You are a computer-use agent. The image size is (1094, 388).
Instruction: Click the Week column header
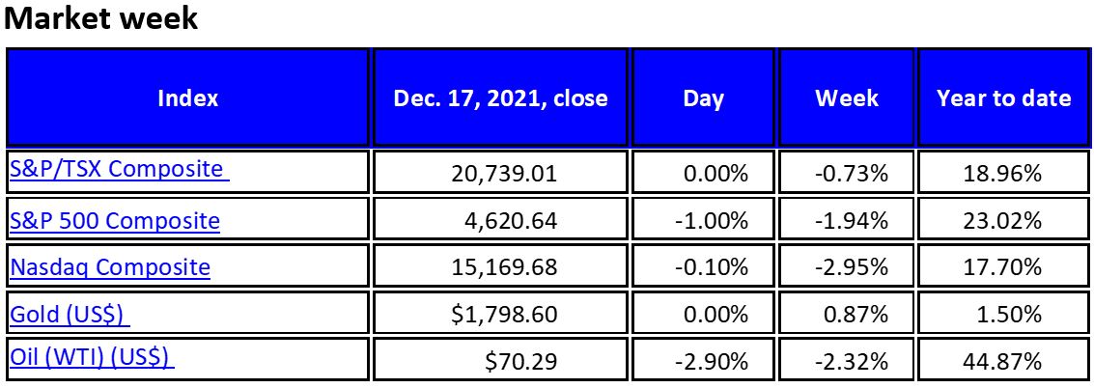[847, 97]
